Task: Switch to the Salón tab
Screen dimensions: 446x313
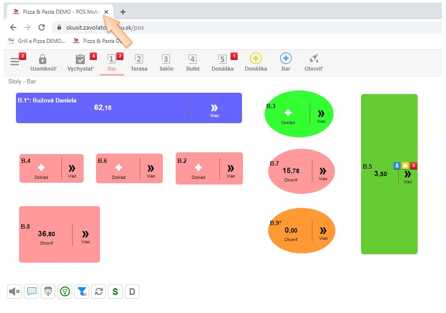Action: point(166,62)
